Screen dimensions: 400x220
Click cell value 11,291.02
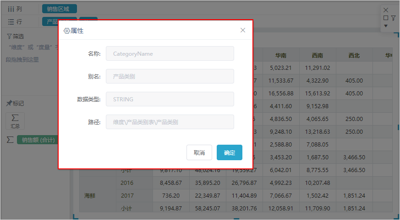click(x=318, y=68)
